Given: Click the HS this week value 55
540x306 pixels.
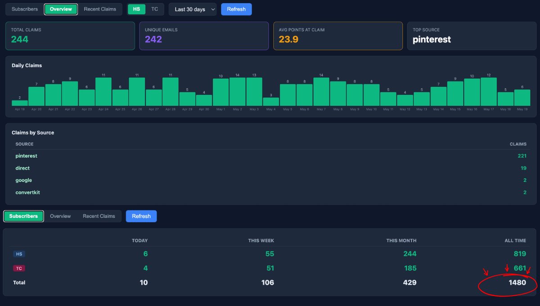Looking at the screenshot, I should 270,254.
